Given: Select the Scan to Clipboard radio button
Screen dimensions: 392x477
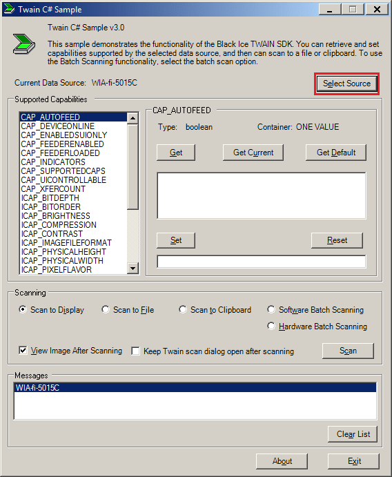Looking at the screenshot, I should click(x=182, y=309).
